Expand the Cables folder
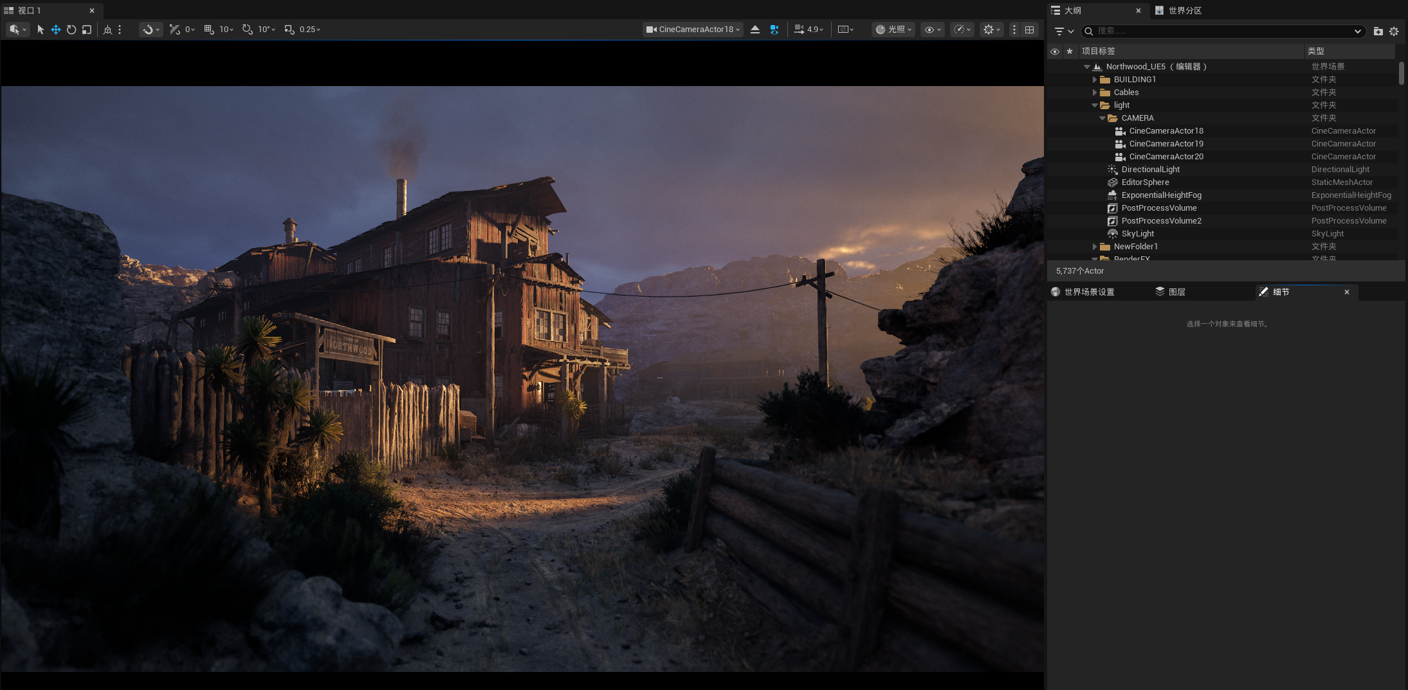This screenshot has width=1408, height=690. point(1095,93)
